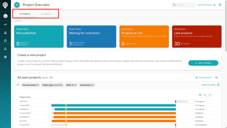Screen dimensions: 227x128
Task: Click the orange p224042024 progress bar
Action: 115,117
